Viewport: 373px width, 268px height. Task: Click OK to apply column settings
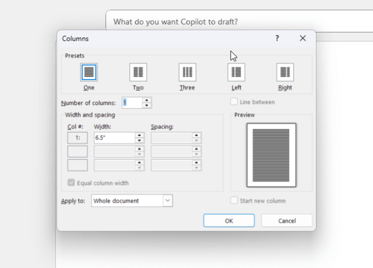(x=229, y=221)
